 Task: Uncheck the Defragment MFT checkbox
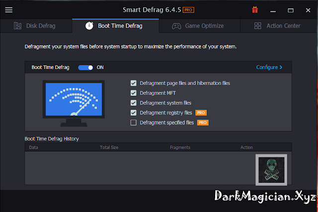pos(134,93)
